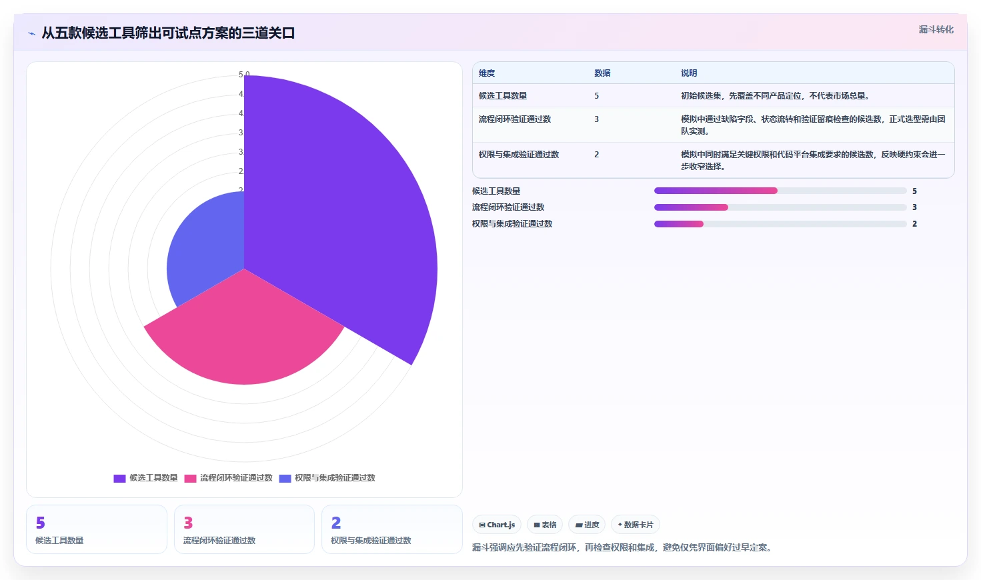The height and width of the screenshot is (580, 981).
Task: Click the 进度 tag icon
Action: tap(579, 525)
